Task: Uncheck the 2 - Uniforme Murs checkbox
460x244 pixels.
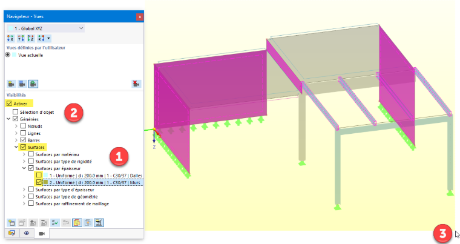Action: tap(39, 182)
